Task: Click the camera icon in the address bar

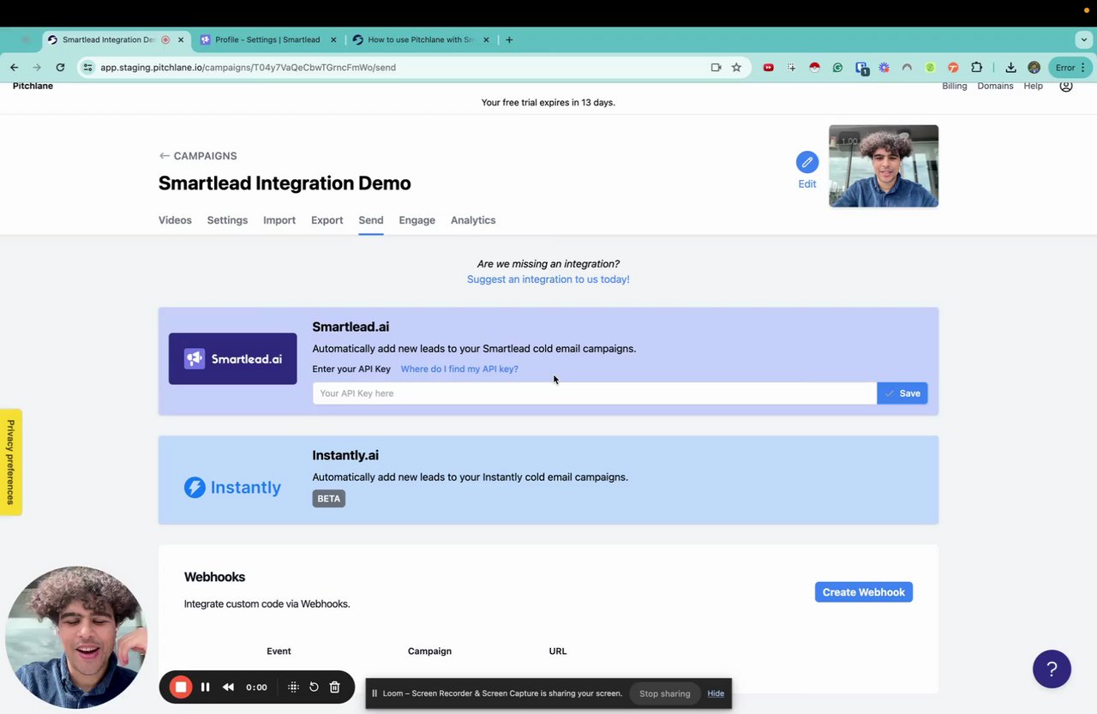Action: (x=716, y=67)
